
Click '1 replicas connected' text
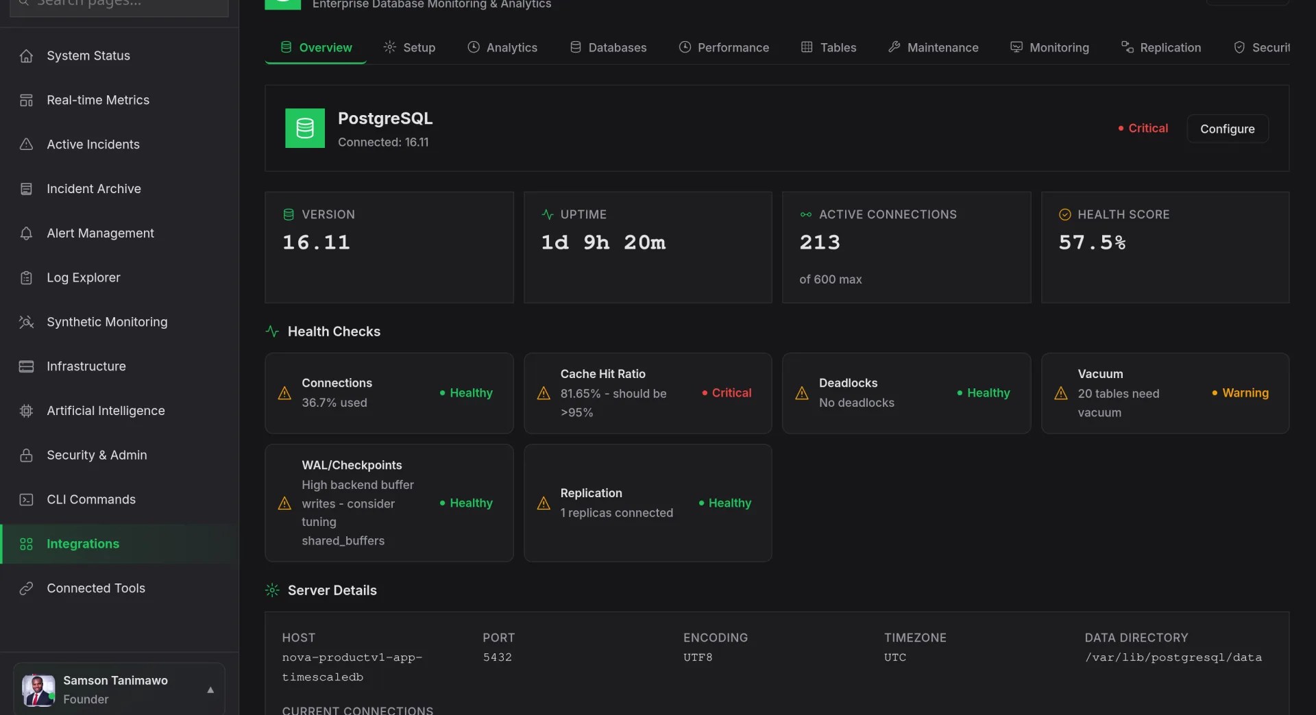pyautogui.click(x=616, y=513)
